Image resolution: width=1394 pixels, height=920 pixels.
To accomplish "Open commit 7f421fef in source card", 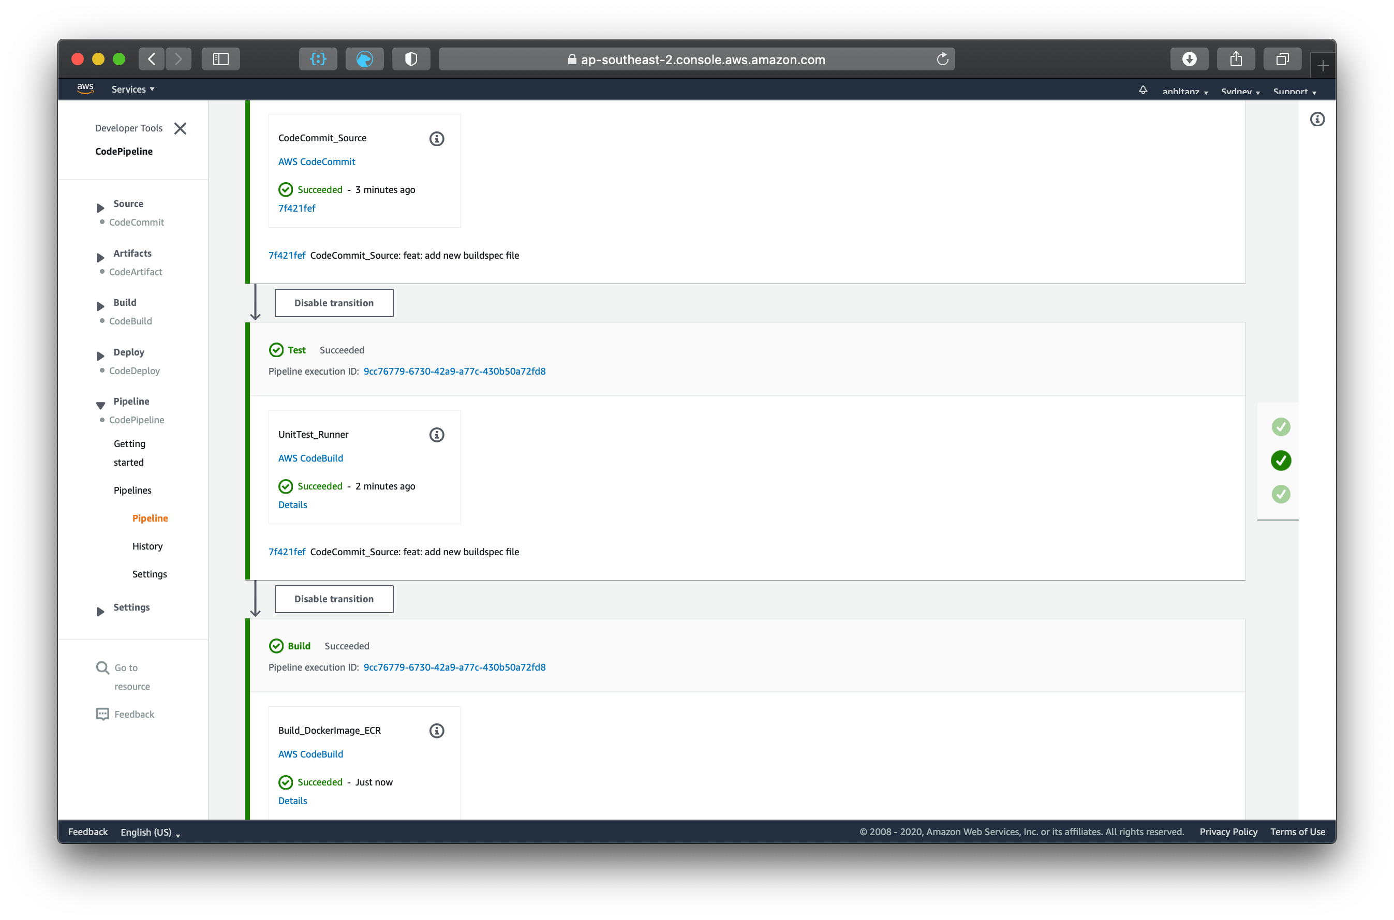I will click(297, 209).
